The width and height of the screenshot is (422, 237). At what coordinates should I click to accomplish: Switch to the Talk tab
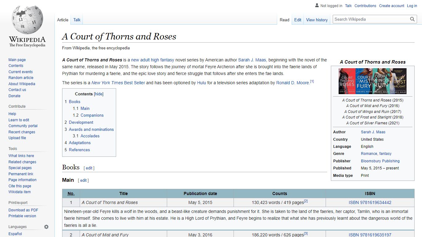(77, 20)
